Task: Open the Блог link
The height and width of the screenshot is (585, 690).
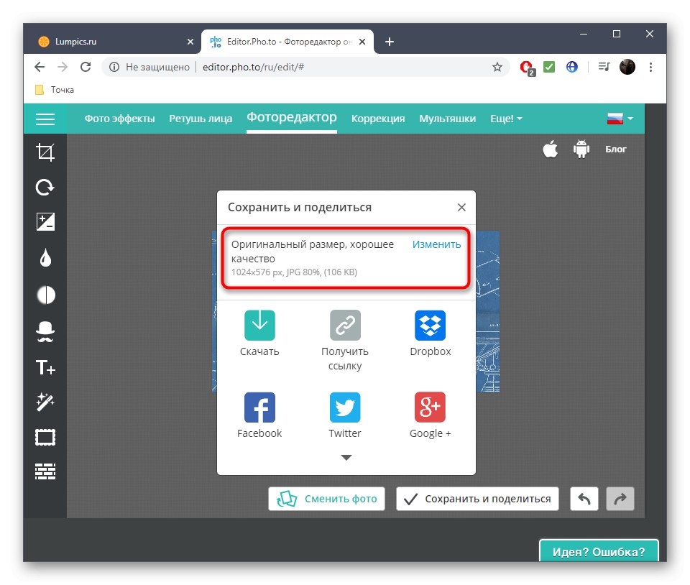Action: coord(616,149)
